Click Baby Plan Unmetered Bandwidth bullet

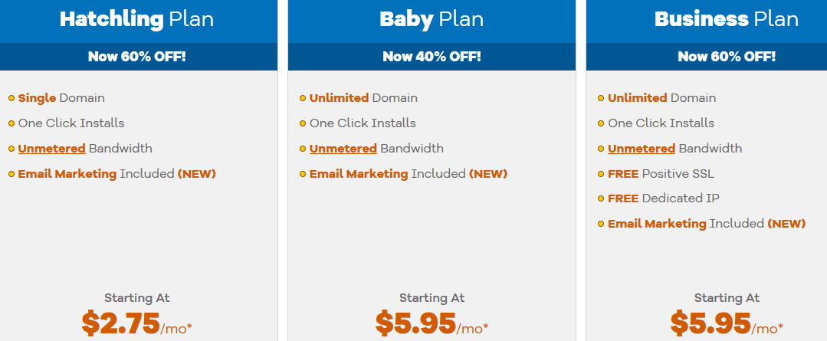point(303,149)
